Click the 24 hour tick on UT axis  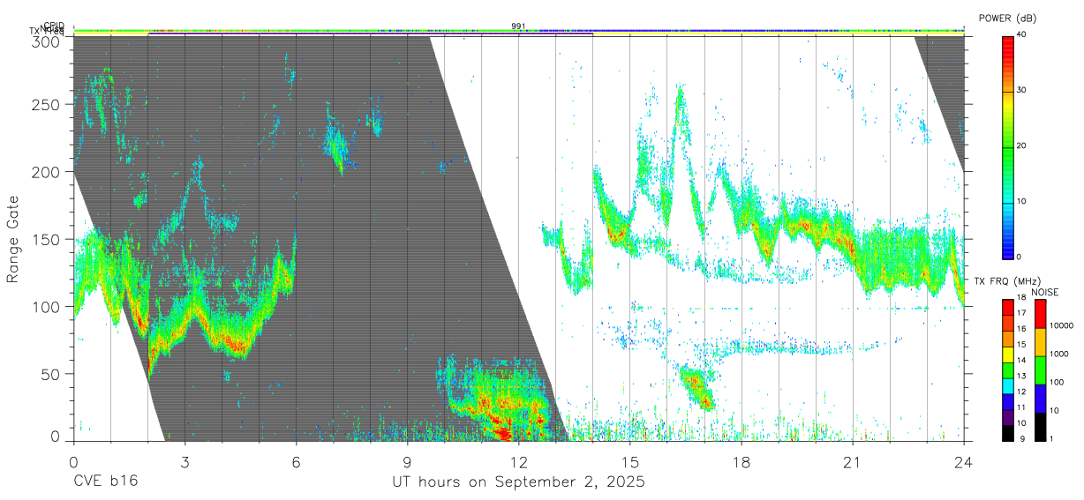(963, 462)
